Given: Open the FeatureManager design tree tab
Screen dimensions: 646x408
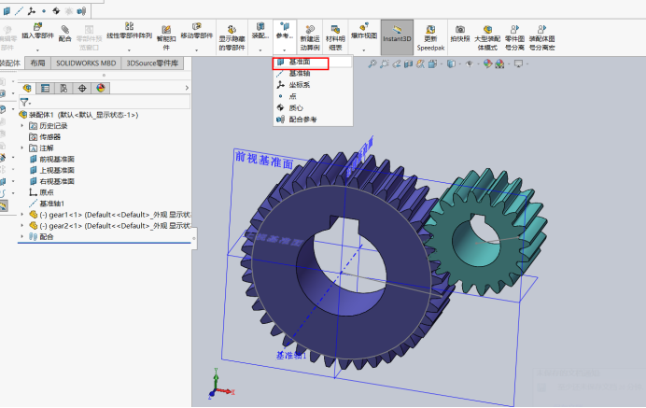Looking at the screenshot, I should click(x=27, y=88).
